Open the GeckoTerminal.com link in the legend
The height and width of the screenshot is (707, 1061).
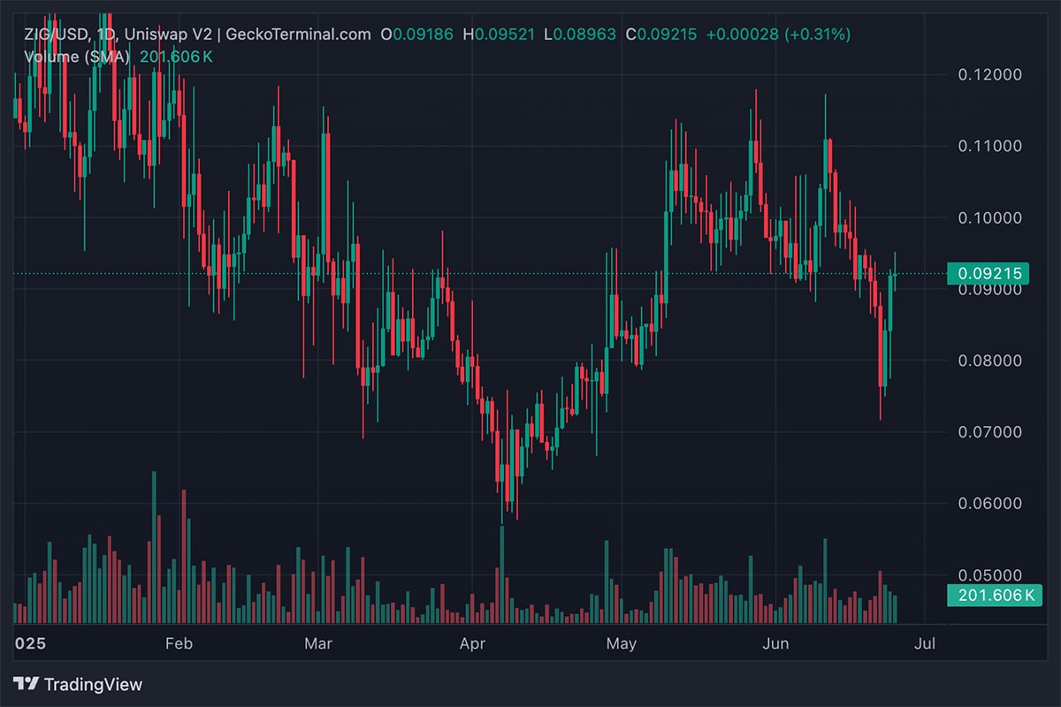pos(296,34)
